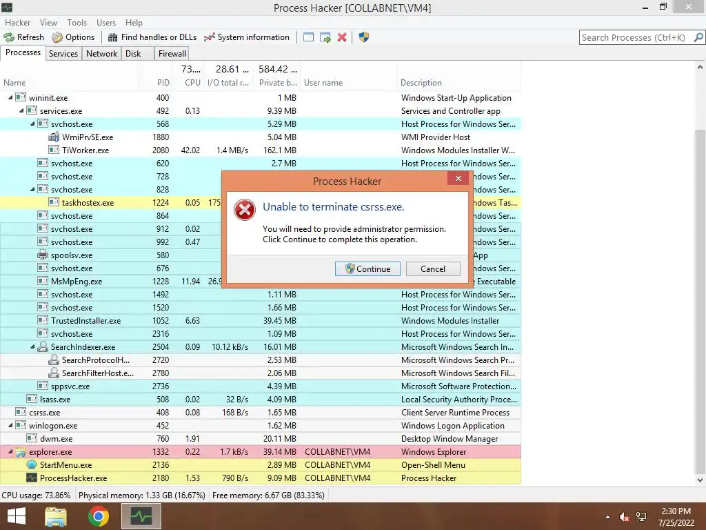Click the network tray icon

[x=641, y=518]
